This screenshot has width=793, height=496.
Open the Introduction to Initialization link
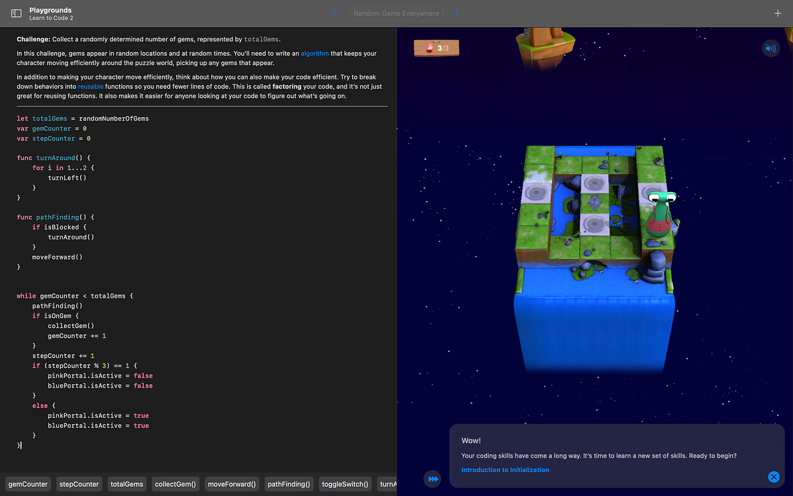pos(505,470)
